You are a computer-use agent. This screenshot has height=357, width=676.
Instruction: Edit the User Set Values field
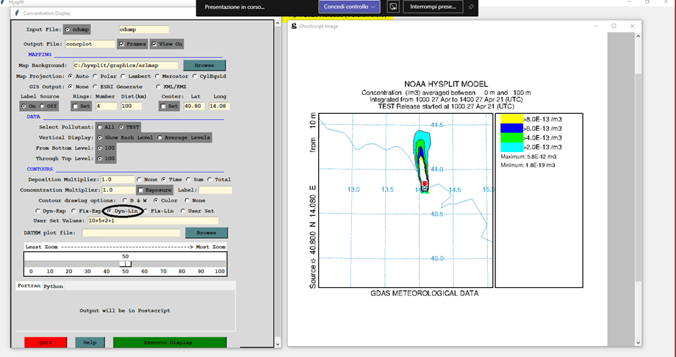coord(153,221)
